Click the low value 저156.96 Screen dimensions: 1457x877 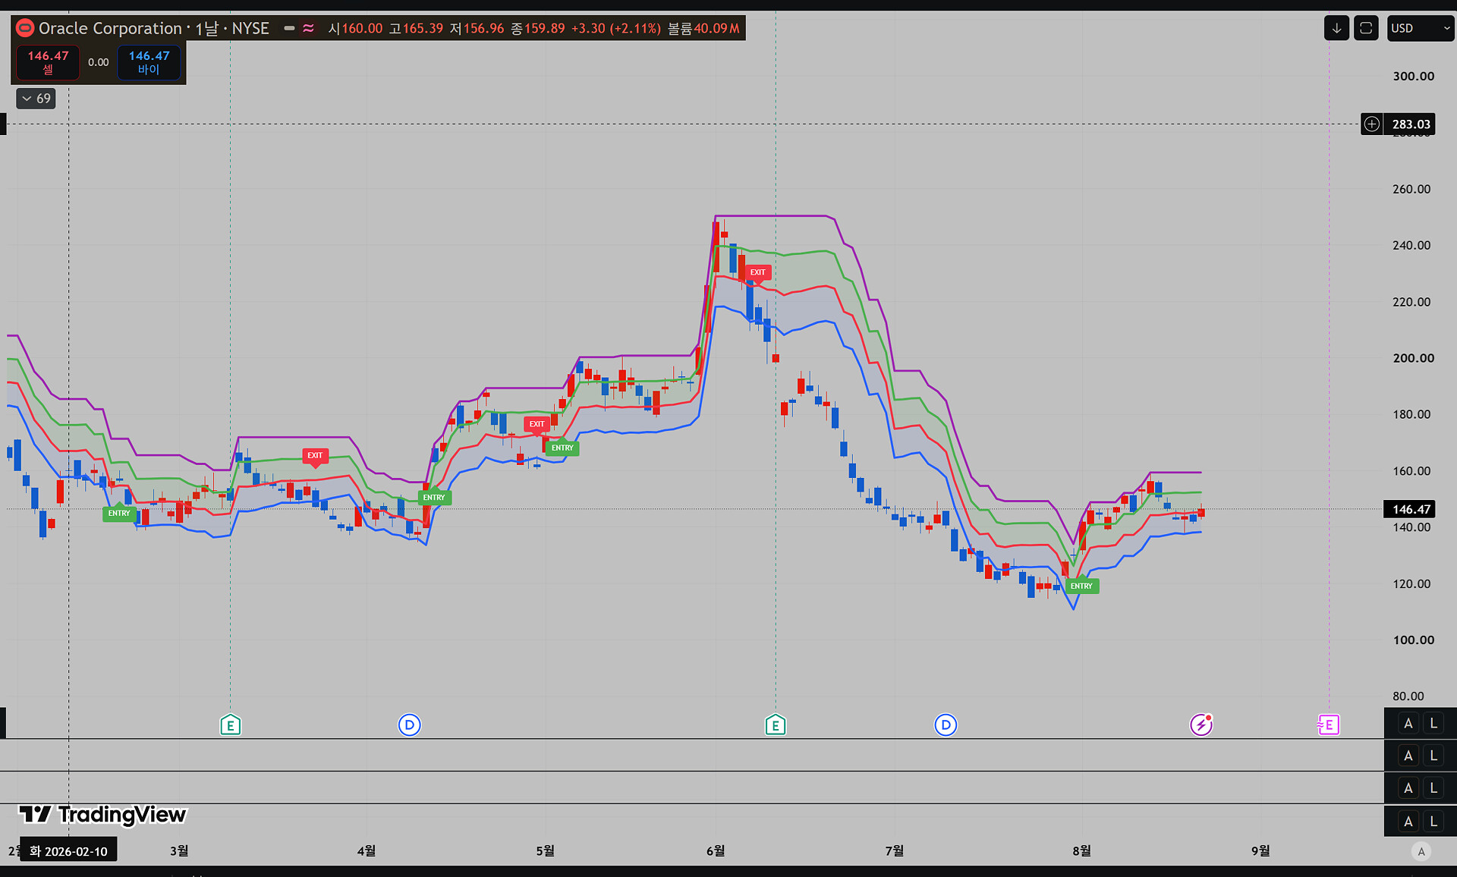coord(477,29)
